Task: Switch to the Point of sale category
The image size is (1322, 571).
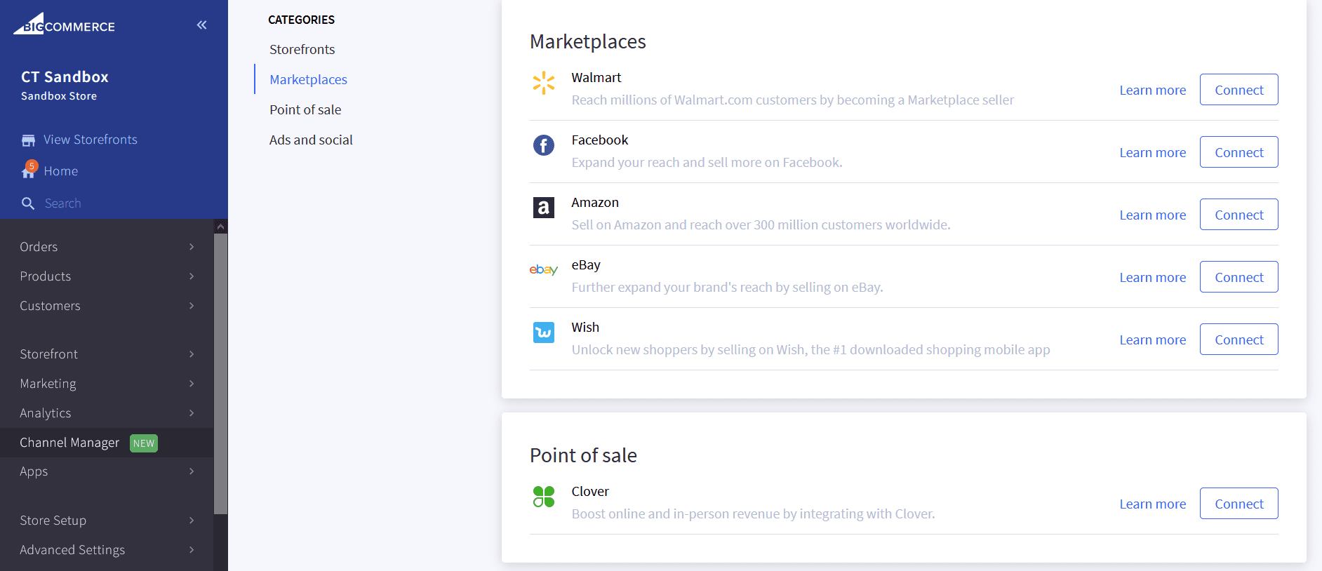Action: 305,109
